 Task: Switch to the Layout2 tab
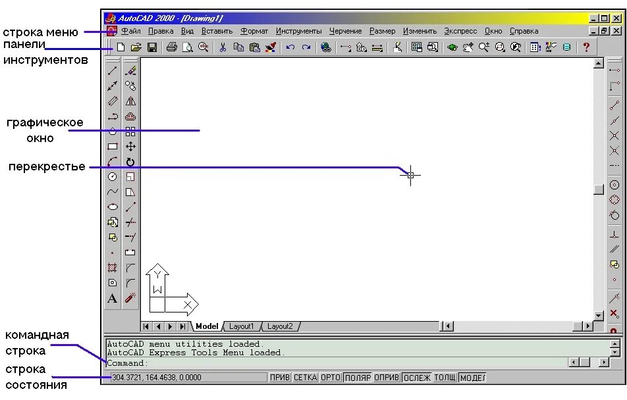coord(280,326)
